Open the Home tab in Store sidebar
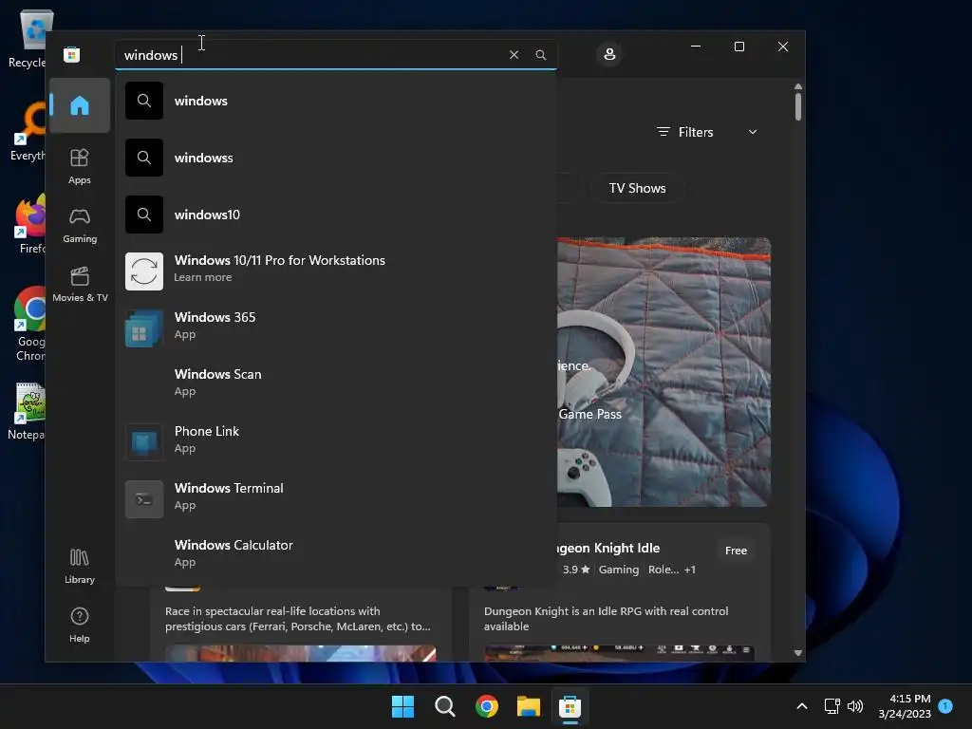This screenshot has height=729, width=972. pos(80,105)
